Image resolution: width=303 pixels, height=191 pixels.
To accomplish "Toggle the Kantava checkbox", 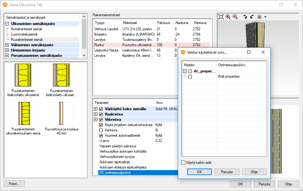I will pyautogui.click(x=101, y=130).
